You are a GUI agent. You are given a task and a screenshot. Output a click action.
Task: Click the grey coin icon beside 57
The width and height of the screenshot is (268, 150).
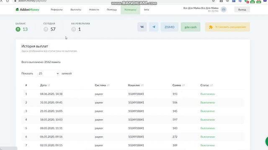click(46, 29)
